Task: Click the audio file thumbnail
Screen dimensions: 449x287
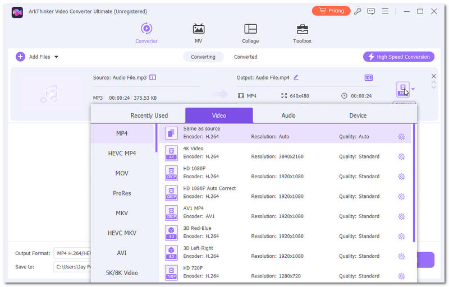Action: click(x=51, y=94)
